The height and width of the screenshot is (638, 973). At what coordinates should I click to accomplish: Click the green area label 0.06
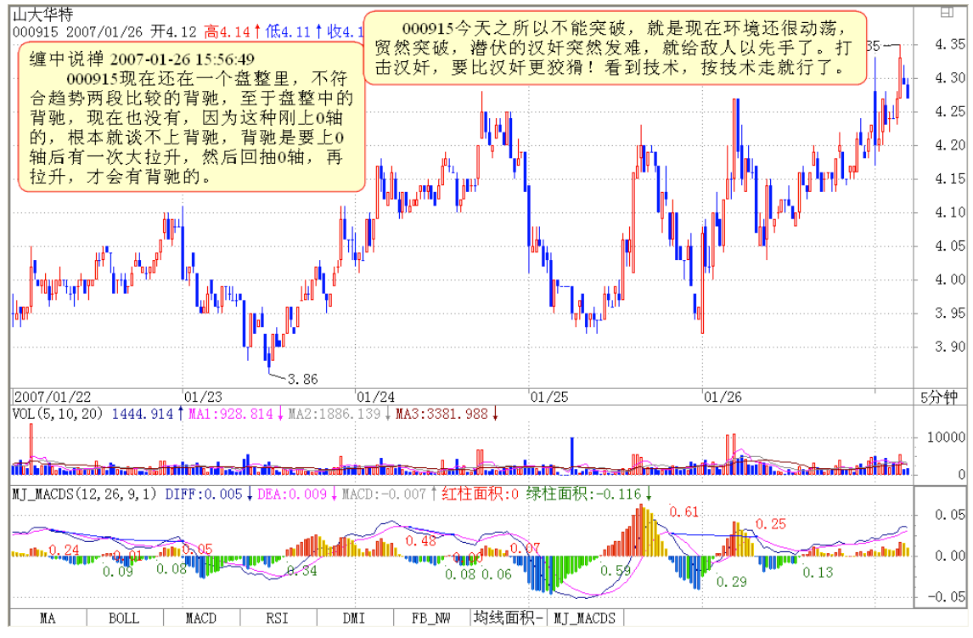tap(497, 574)
